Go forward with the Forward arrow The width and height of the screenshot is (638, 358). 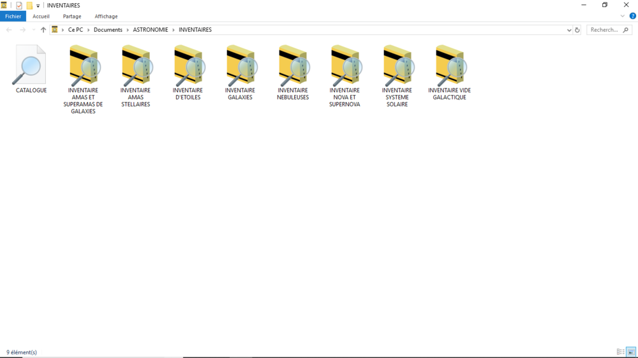(x=23, y=30)
